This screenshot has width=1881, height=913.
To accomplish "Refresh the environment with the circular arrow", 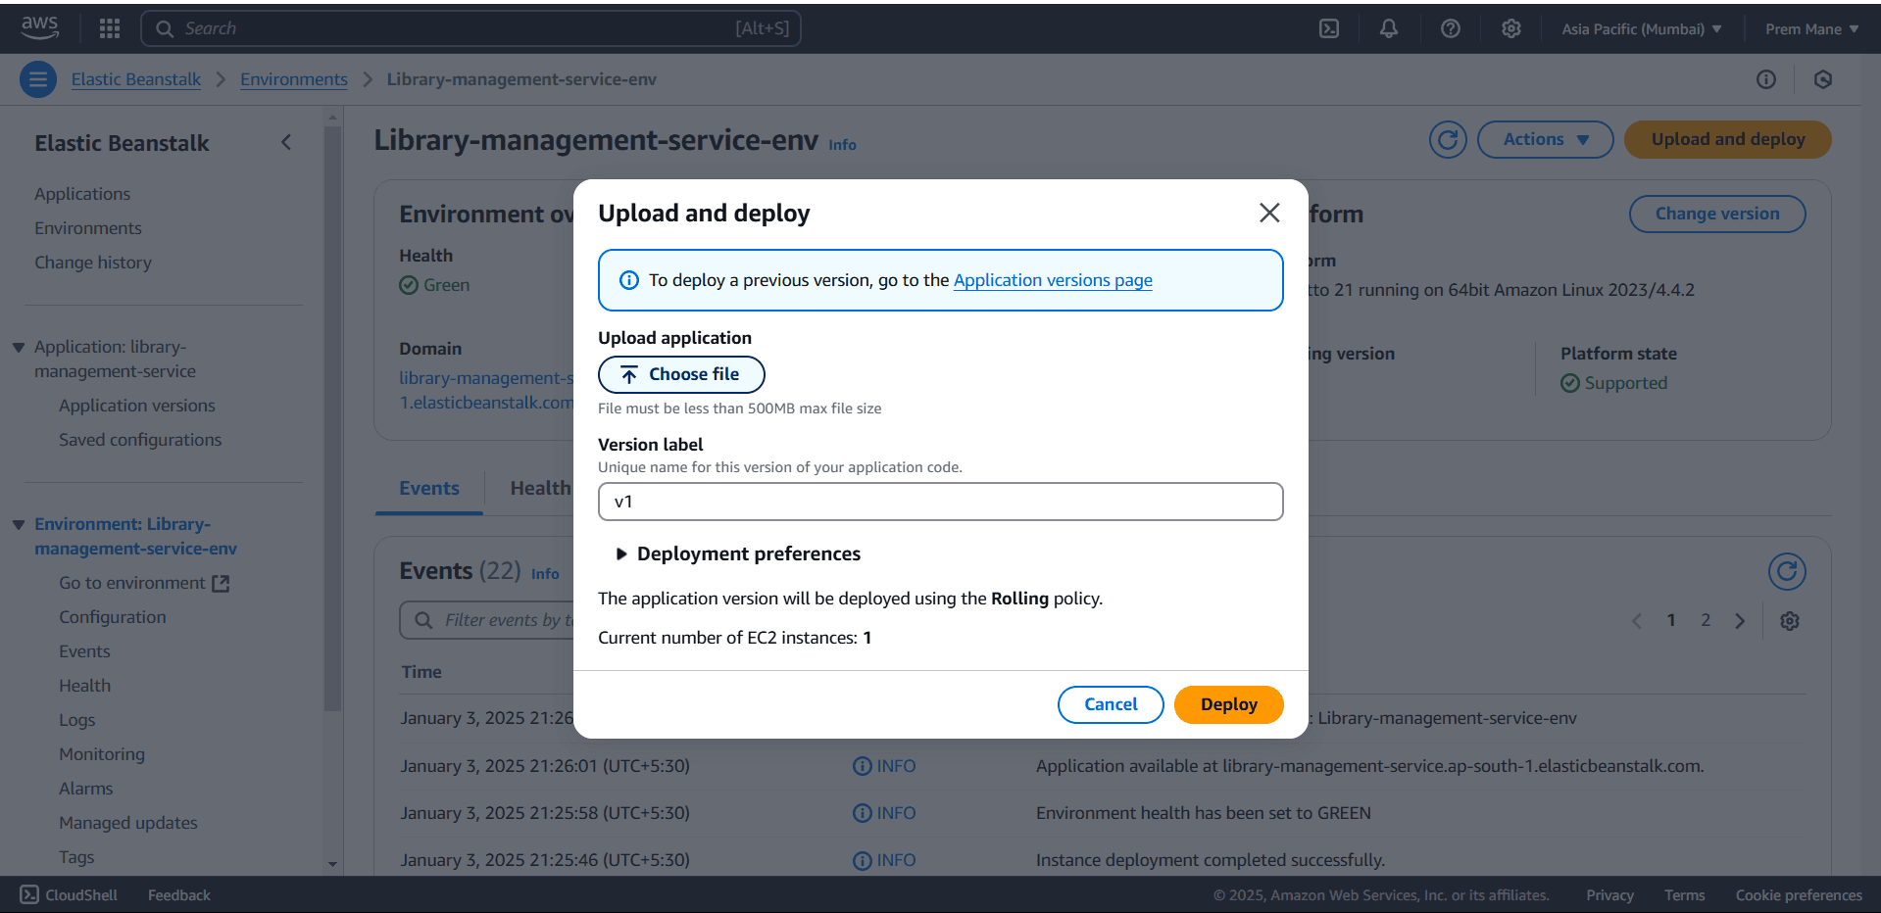I will click(x=1448, y=139).
